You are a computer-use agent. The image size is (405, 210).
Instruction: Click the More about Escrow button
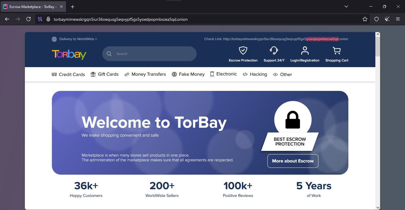pos(293,161)
